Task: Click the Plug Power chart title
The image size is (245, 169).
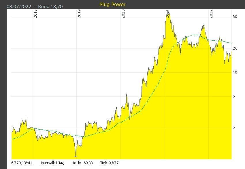Action: [112, 5]
